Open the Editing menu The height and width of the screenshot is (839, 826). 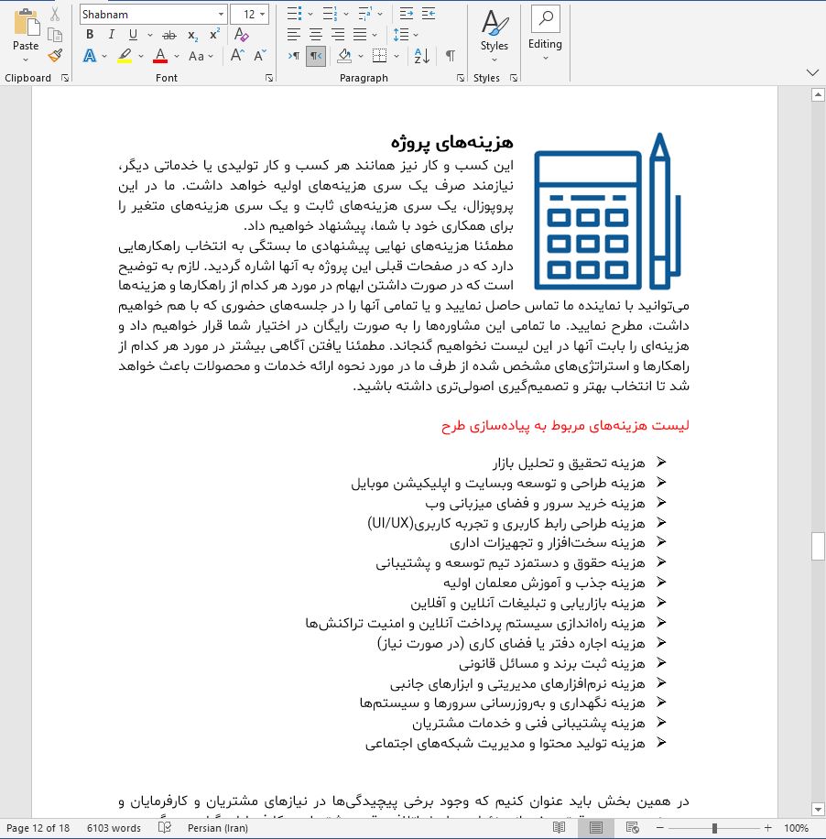pos(545,35)
